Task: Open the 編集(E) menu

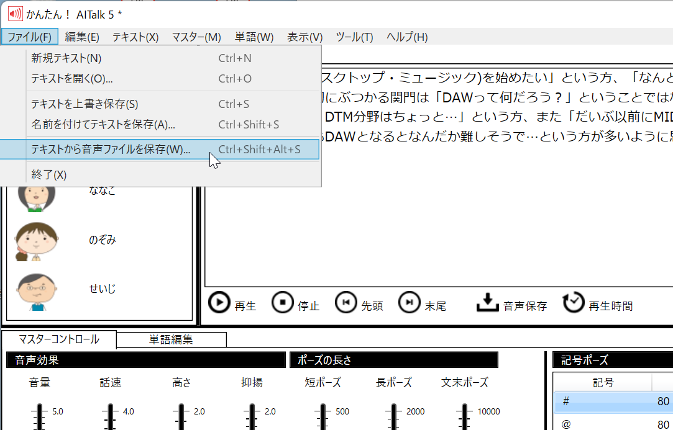Action: click(x=82, y=37)
